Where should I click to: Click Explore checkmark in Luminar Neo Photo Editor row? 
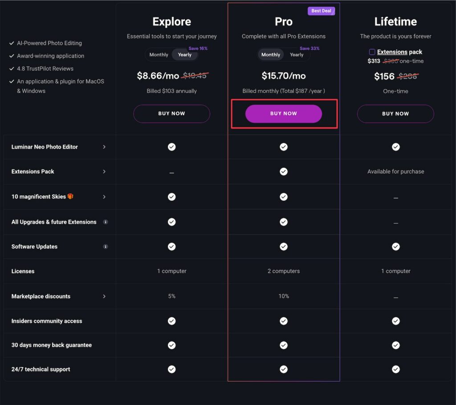pyautogui.click(x=171, y=147)
